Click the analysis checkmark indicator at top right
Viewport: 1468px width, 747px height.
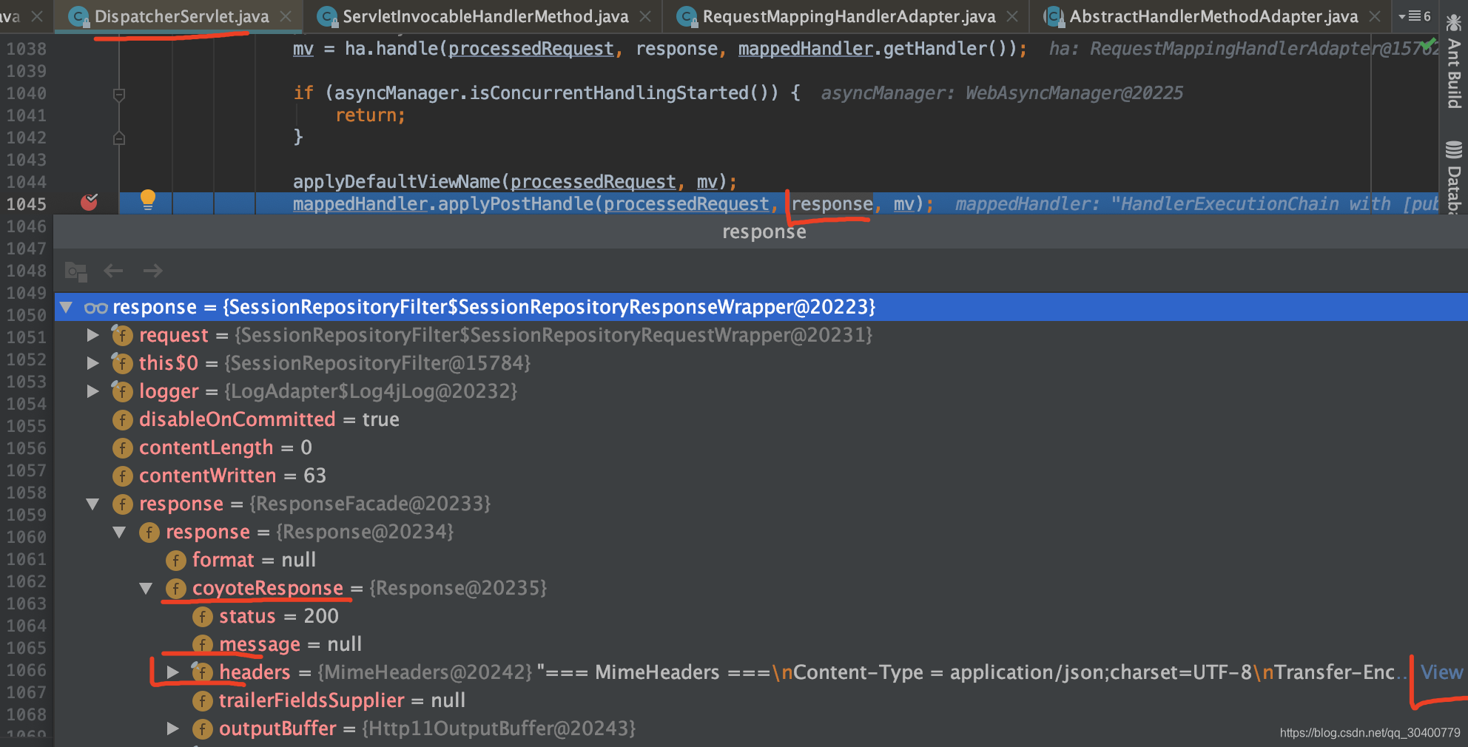tap(1429, 44)
